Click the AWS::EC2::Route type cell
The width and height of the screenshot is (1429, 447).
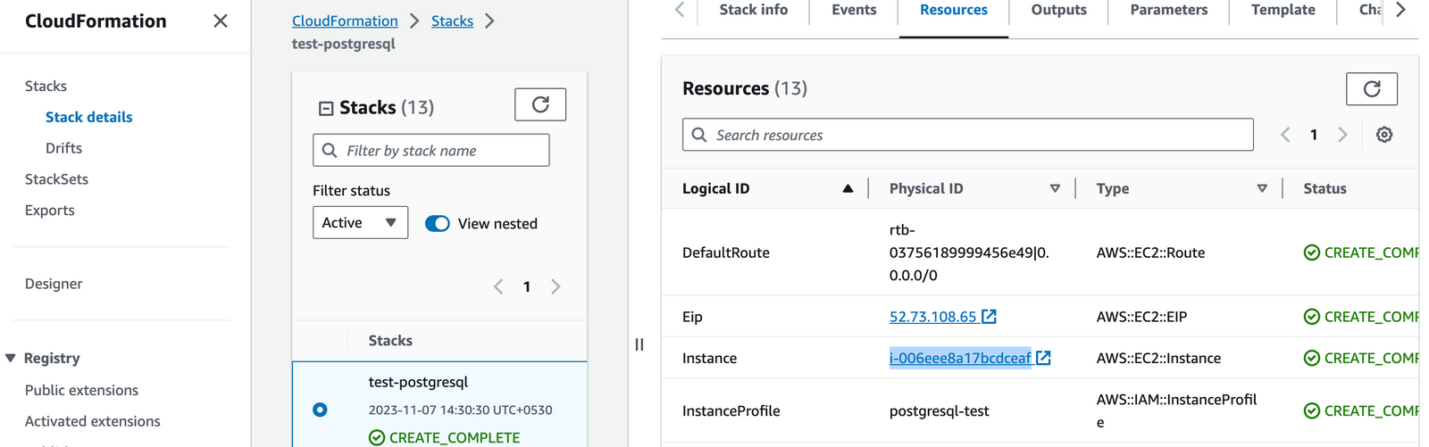click(1151, 252)
